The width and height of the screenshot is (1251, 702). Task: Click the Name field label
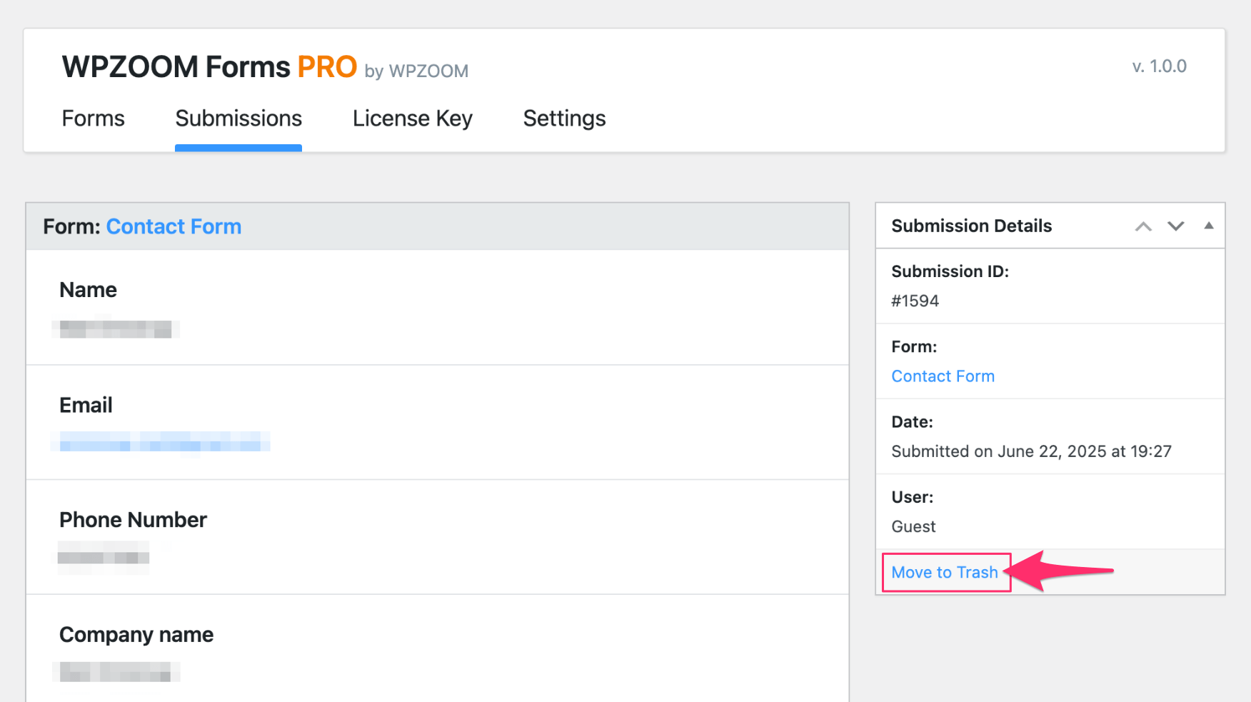tap(88, 290)
